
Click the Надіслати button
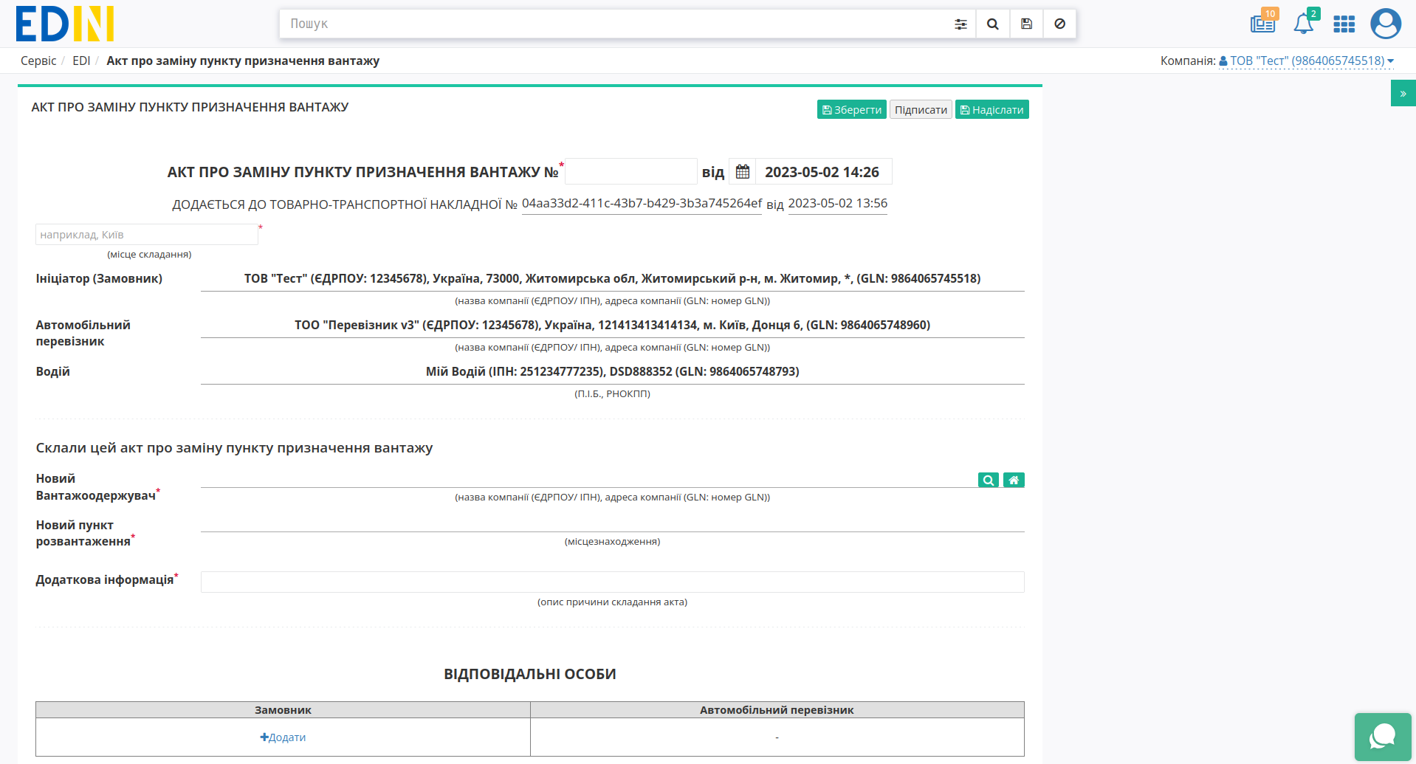991,109
